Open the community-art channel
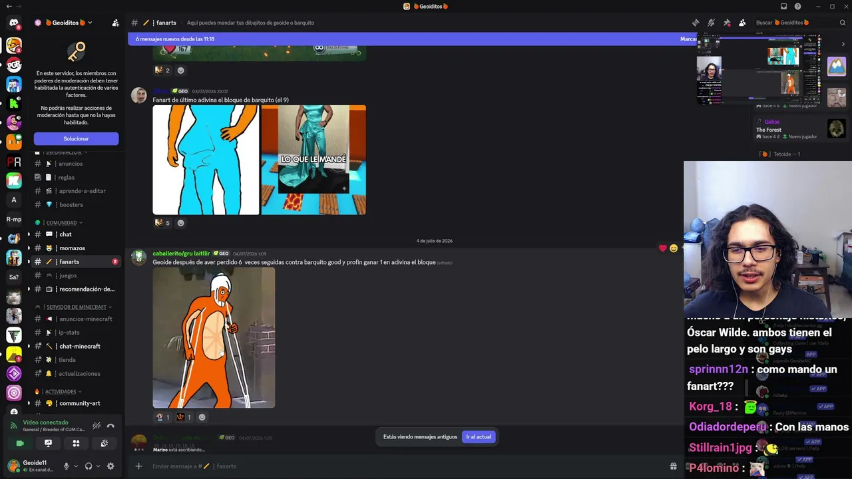Viewport: 852px width, 479px height. click(x=77, y=403)
